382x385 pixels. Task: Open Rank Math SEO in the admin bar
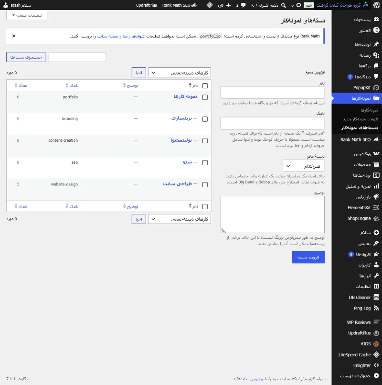coord(180,5)
